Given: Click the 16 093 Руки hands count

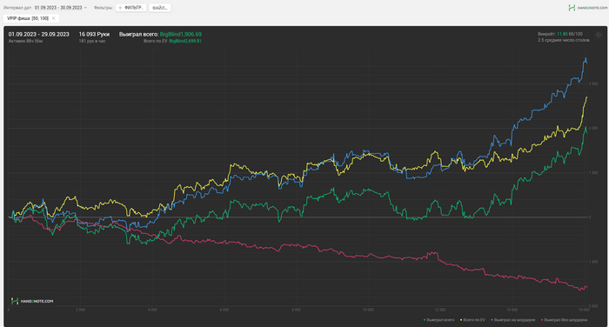Looking at the screenshot, I should pos(94,34).
